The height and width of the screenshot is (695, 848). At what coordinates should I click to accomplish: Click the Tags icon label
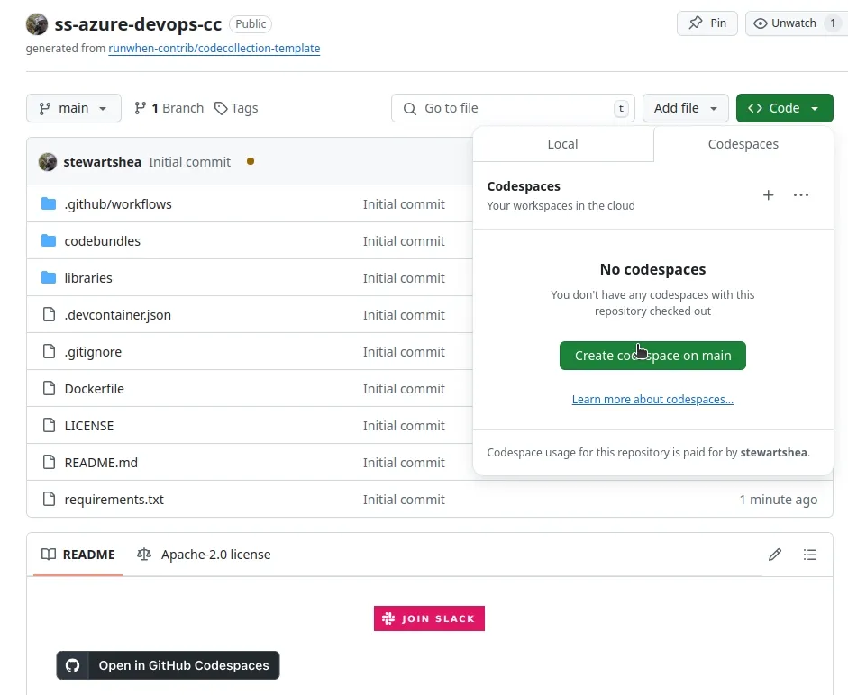click(x=236, y=107)
